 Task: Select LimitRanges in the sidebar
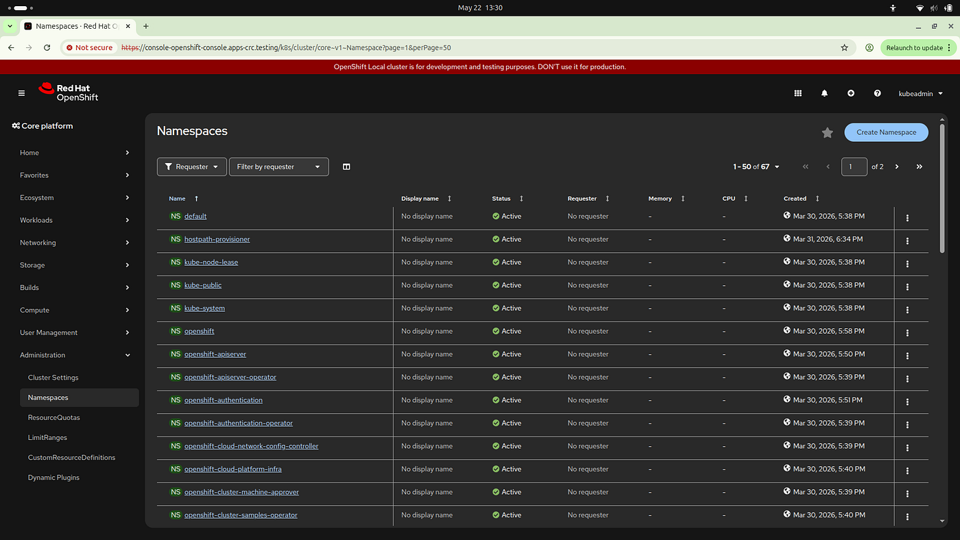click(47, 437)
